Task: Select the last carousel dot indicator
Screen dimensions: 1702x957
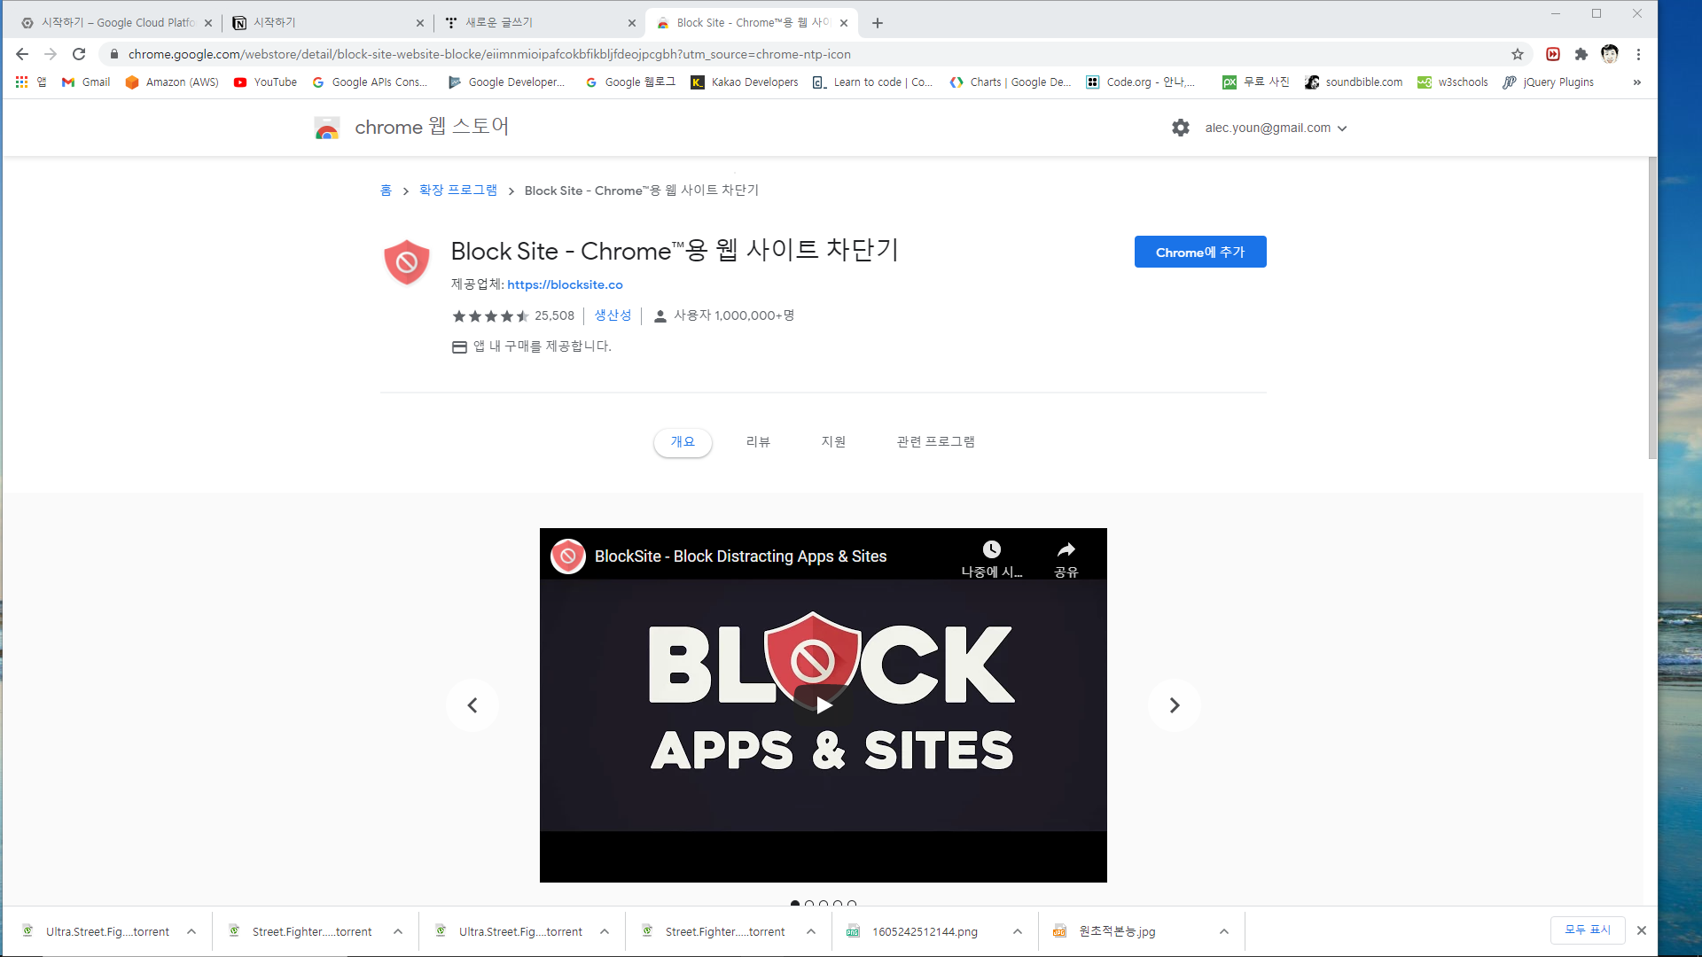Action: (x=852, y=904)
